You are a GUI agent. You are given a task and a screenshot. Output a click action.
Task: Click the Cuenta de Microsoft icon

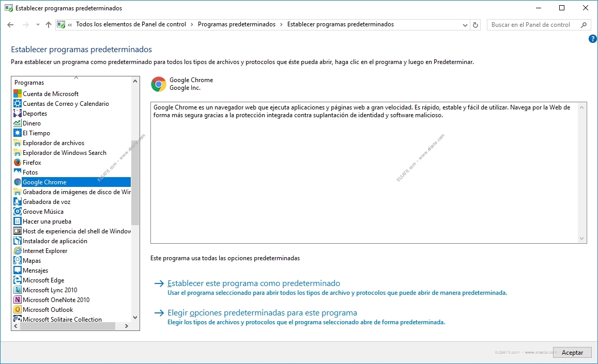click(18, 94)
